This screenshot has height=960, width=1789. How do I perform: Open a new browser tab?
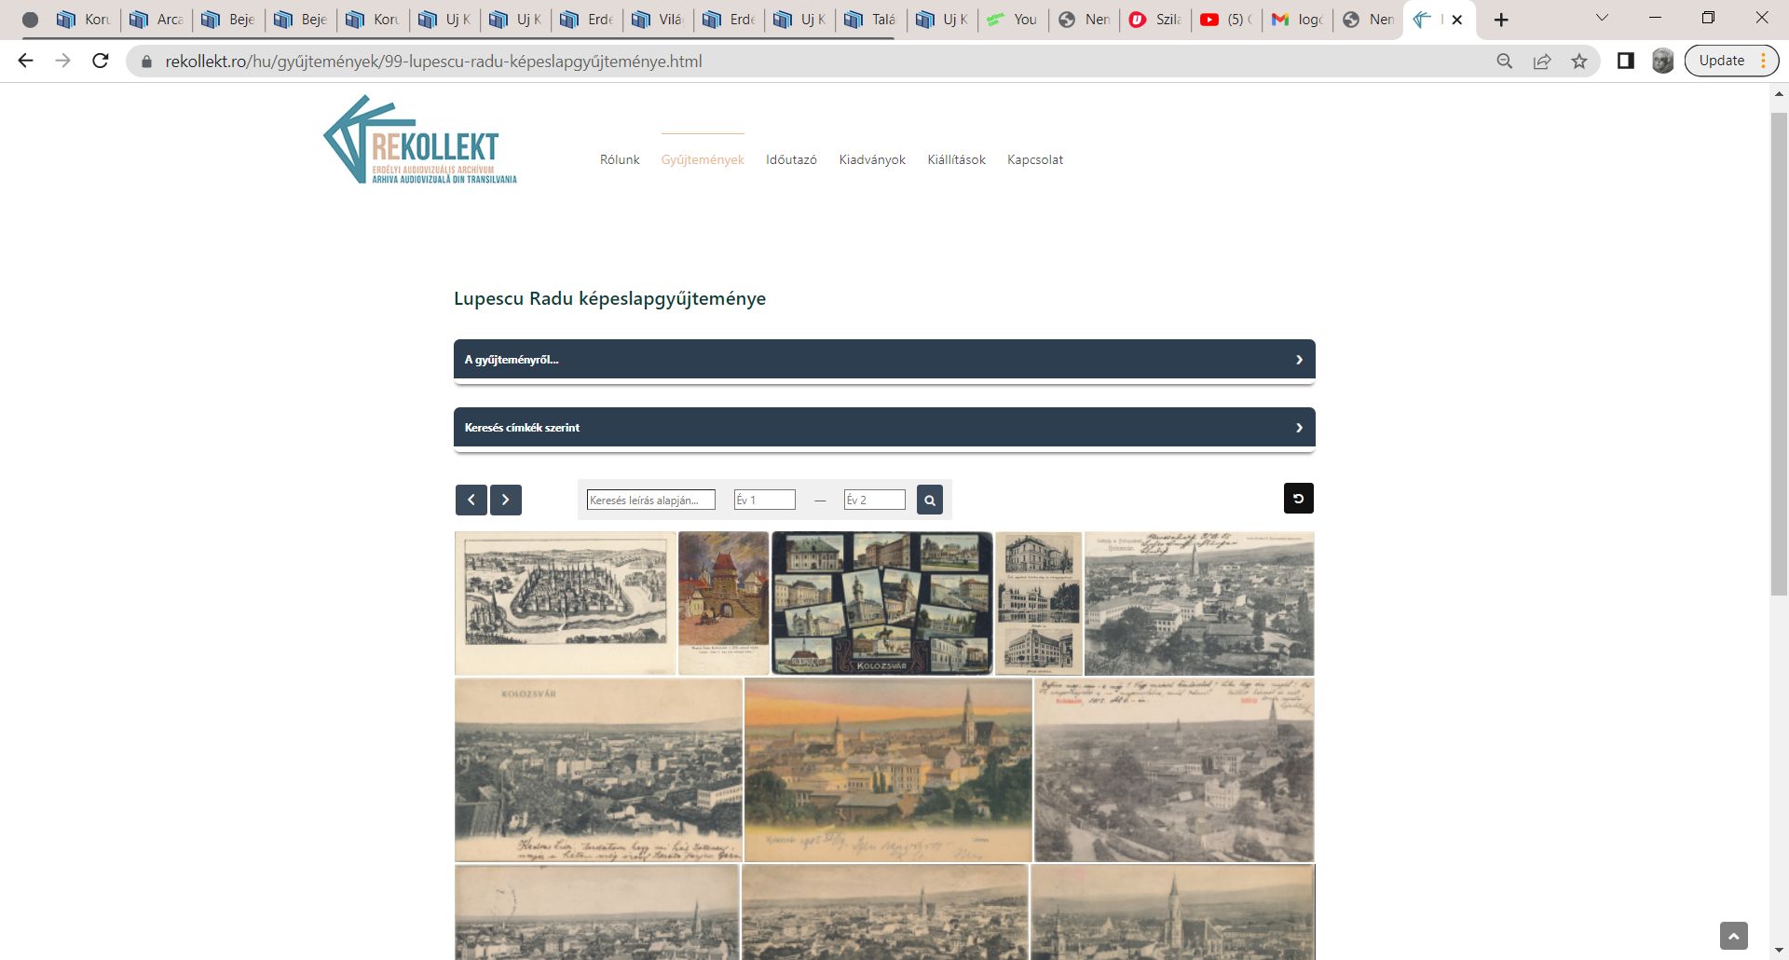pyautogui.click(x=1501, y=20)
